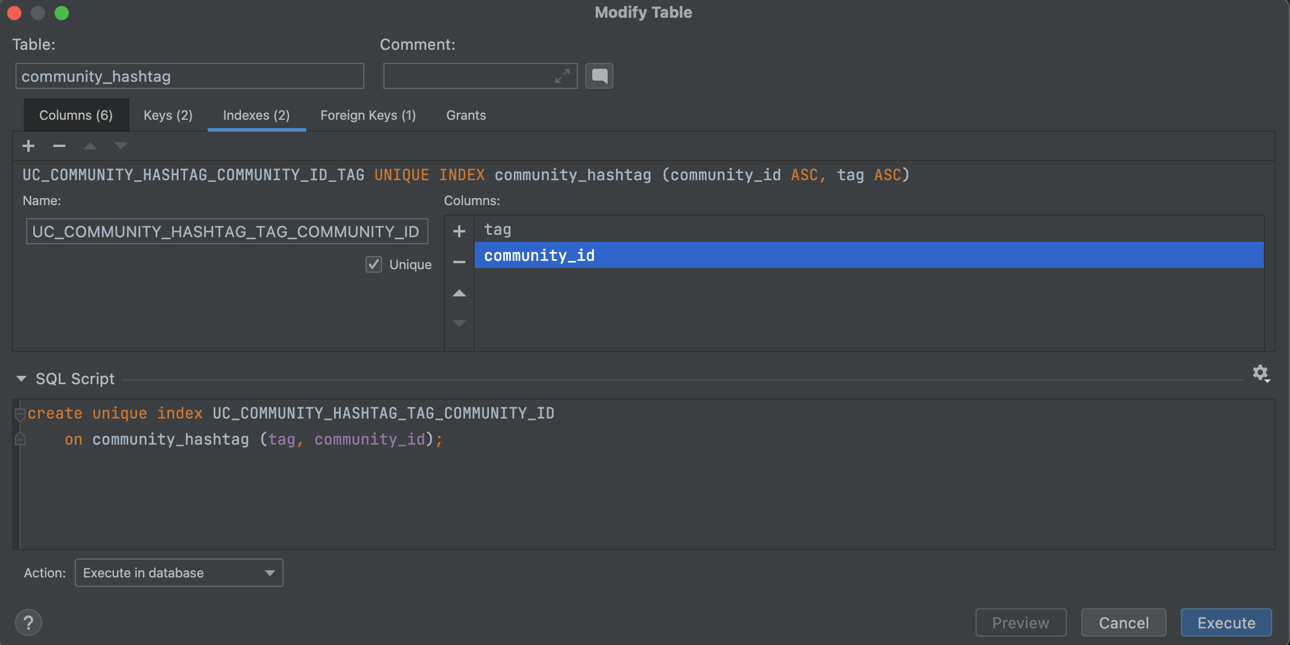Switch to the Keys (2) tab
This screenshot has width=1290, height=645.
[x=168, y=115]
